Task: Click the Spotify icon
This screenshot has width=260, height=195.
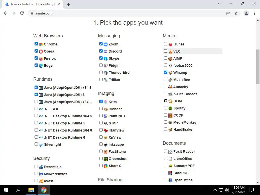Action: coord(170,108)
